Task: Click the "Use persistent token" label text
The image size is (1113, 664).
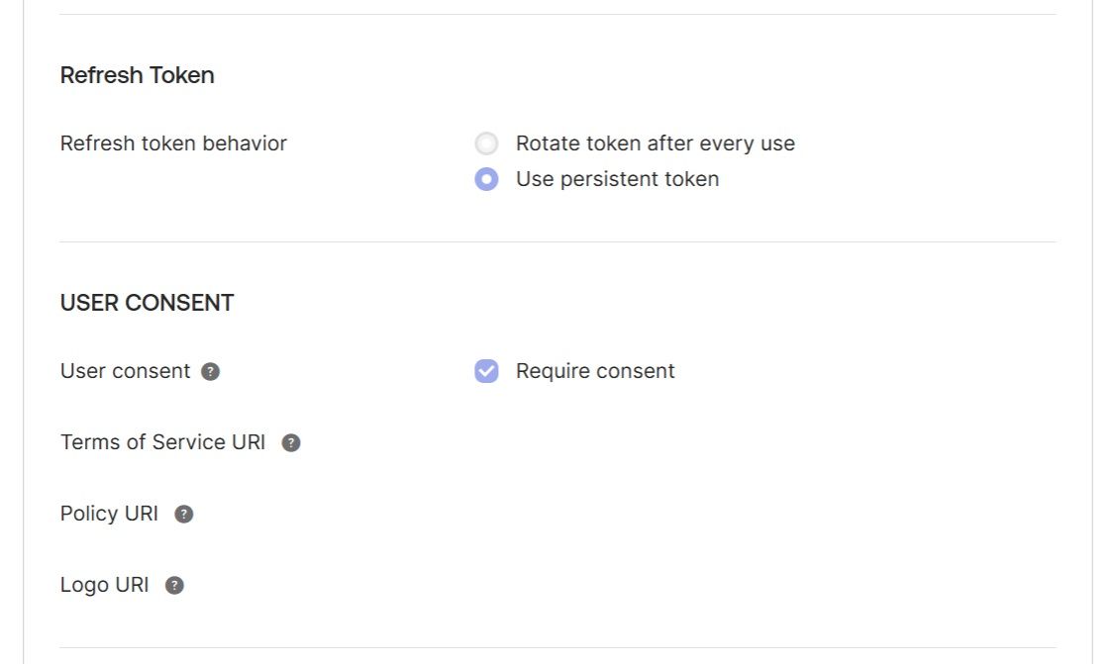Action: [617, 179]
